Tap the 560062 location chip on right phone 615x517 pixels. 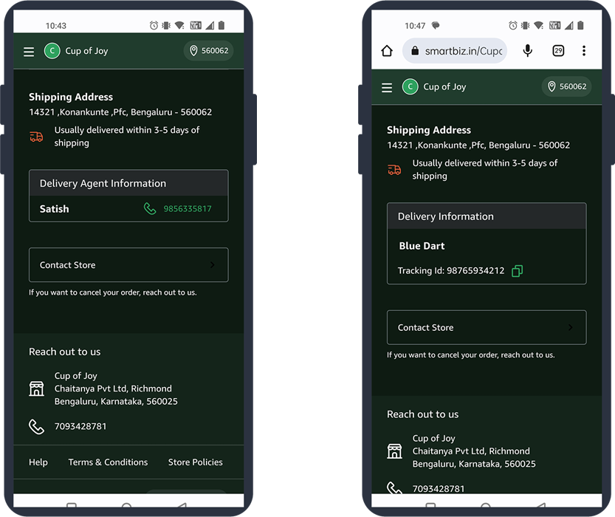[566, 86]
